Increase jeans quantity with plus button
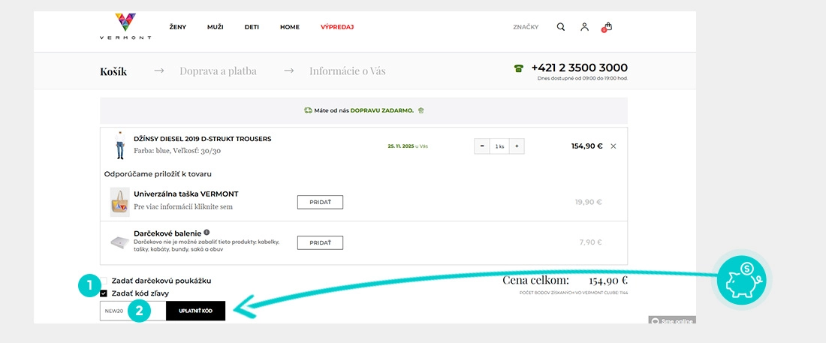826x343 pixels. pos(517,146)
